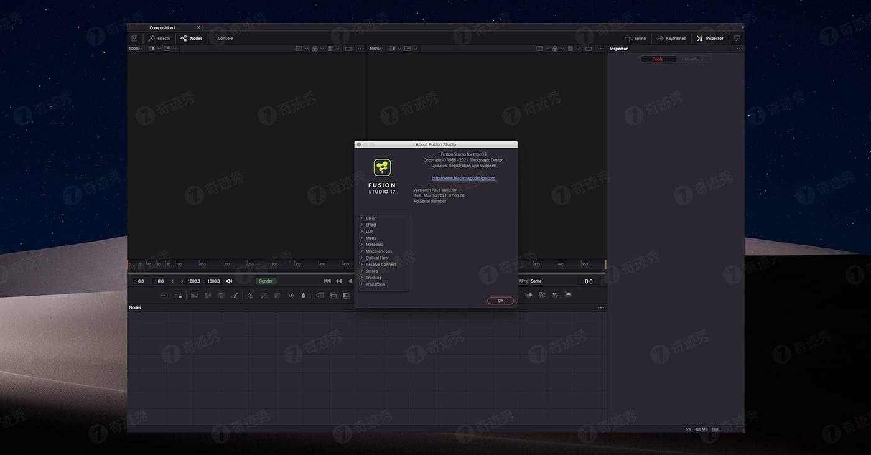Click the Paint brush tool icon
Screen dimensions: 871x455
coord(235,296)
